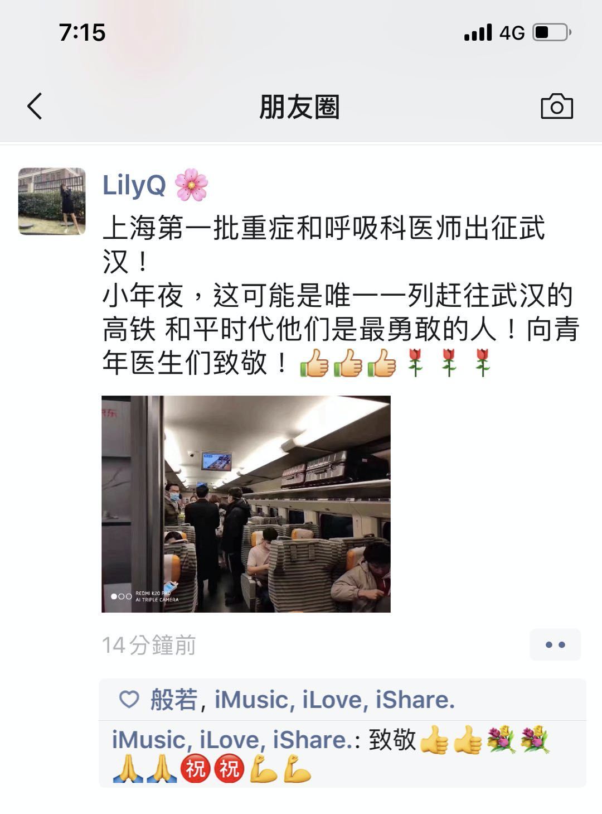This screenshot has height=814, width=602.
Task: Open iMusic, iLove, iShare. in likes
Action: (334, 700)
